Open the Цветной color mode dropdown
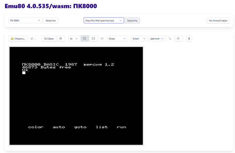 [x=157, y=39]
